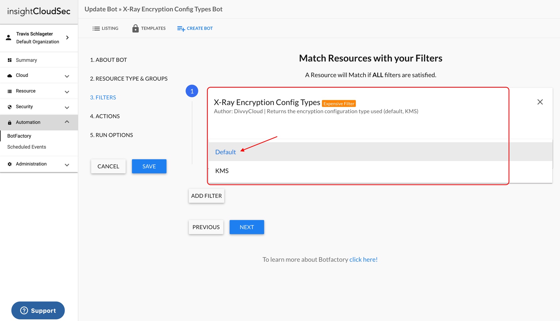This screenshot has width=560, height=321.
Task: Select Default from the encryption type dropdown
Action: point(380,152)
